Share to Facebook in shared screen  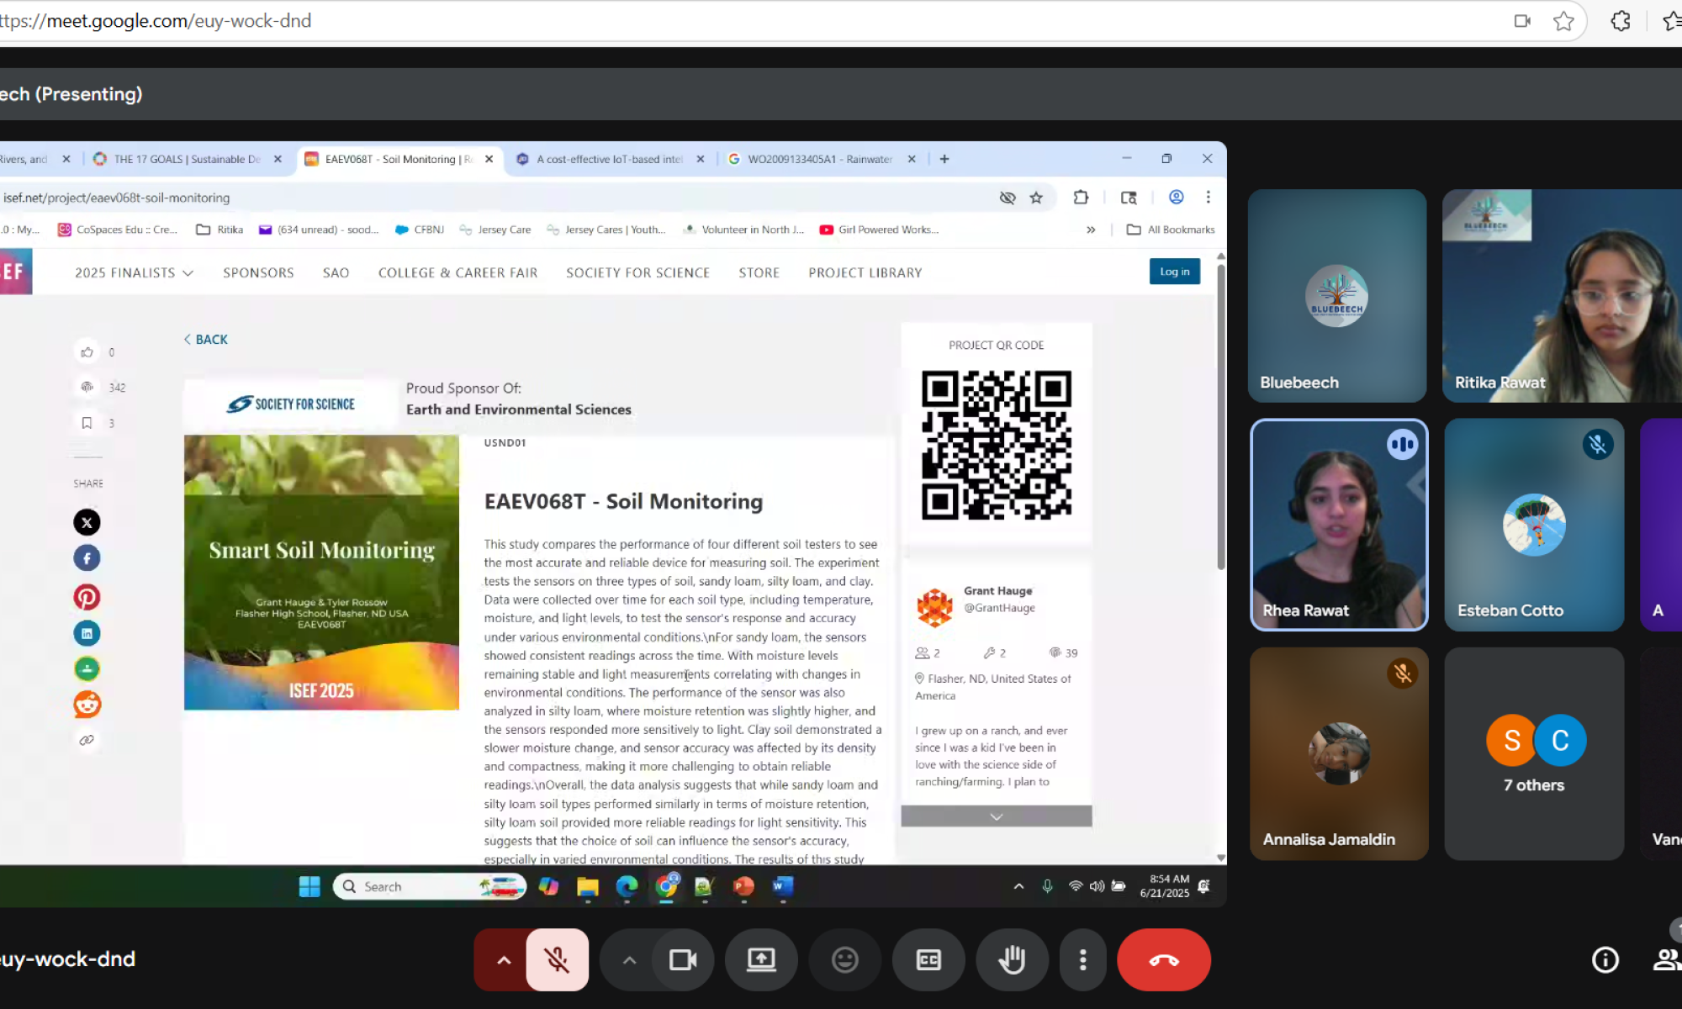(87, 558)
